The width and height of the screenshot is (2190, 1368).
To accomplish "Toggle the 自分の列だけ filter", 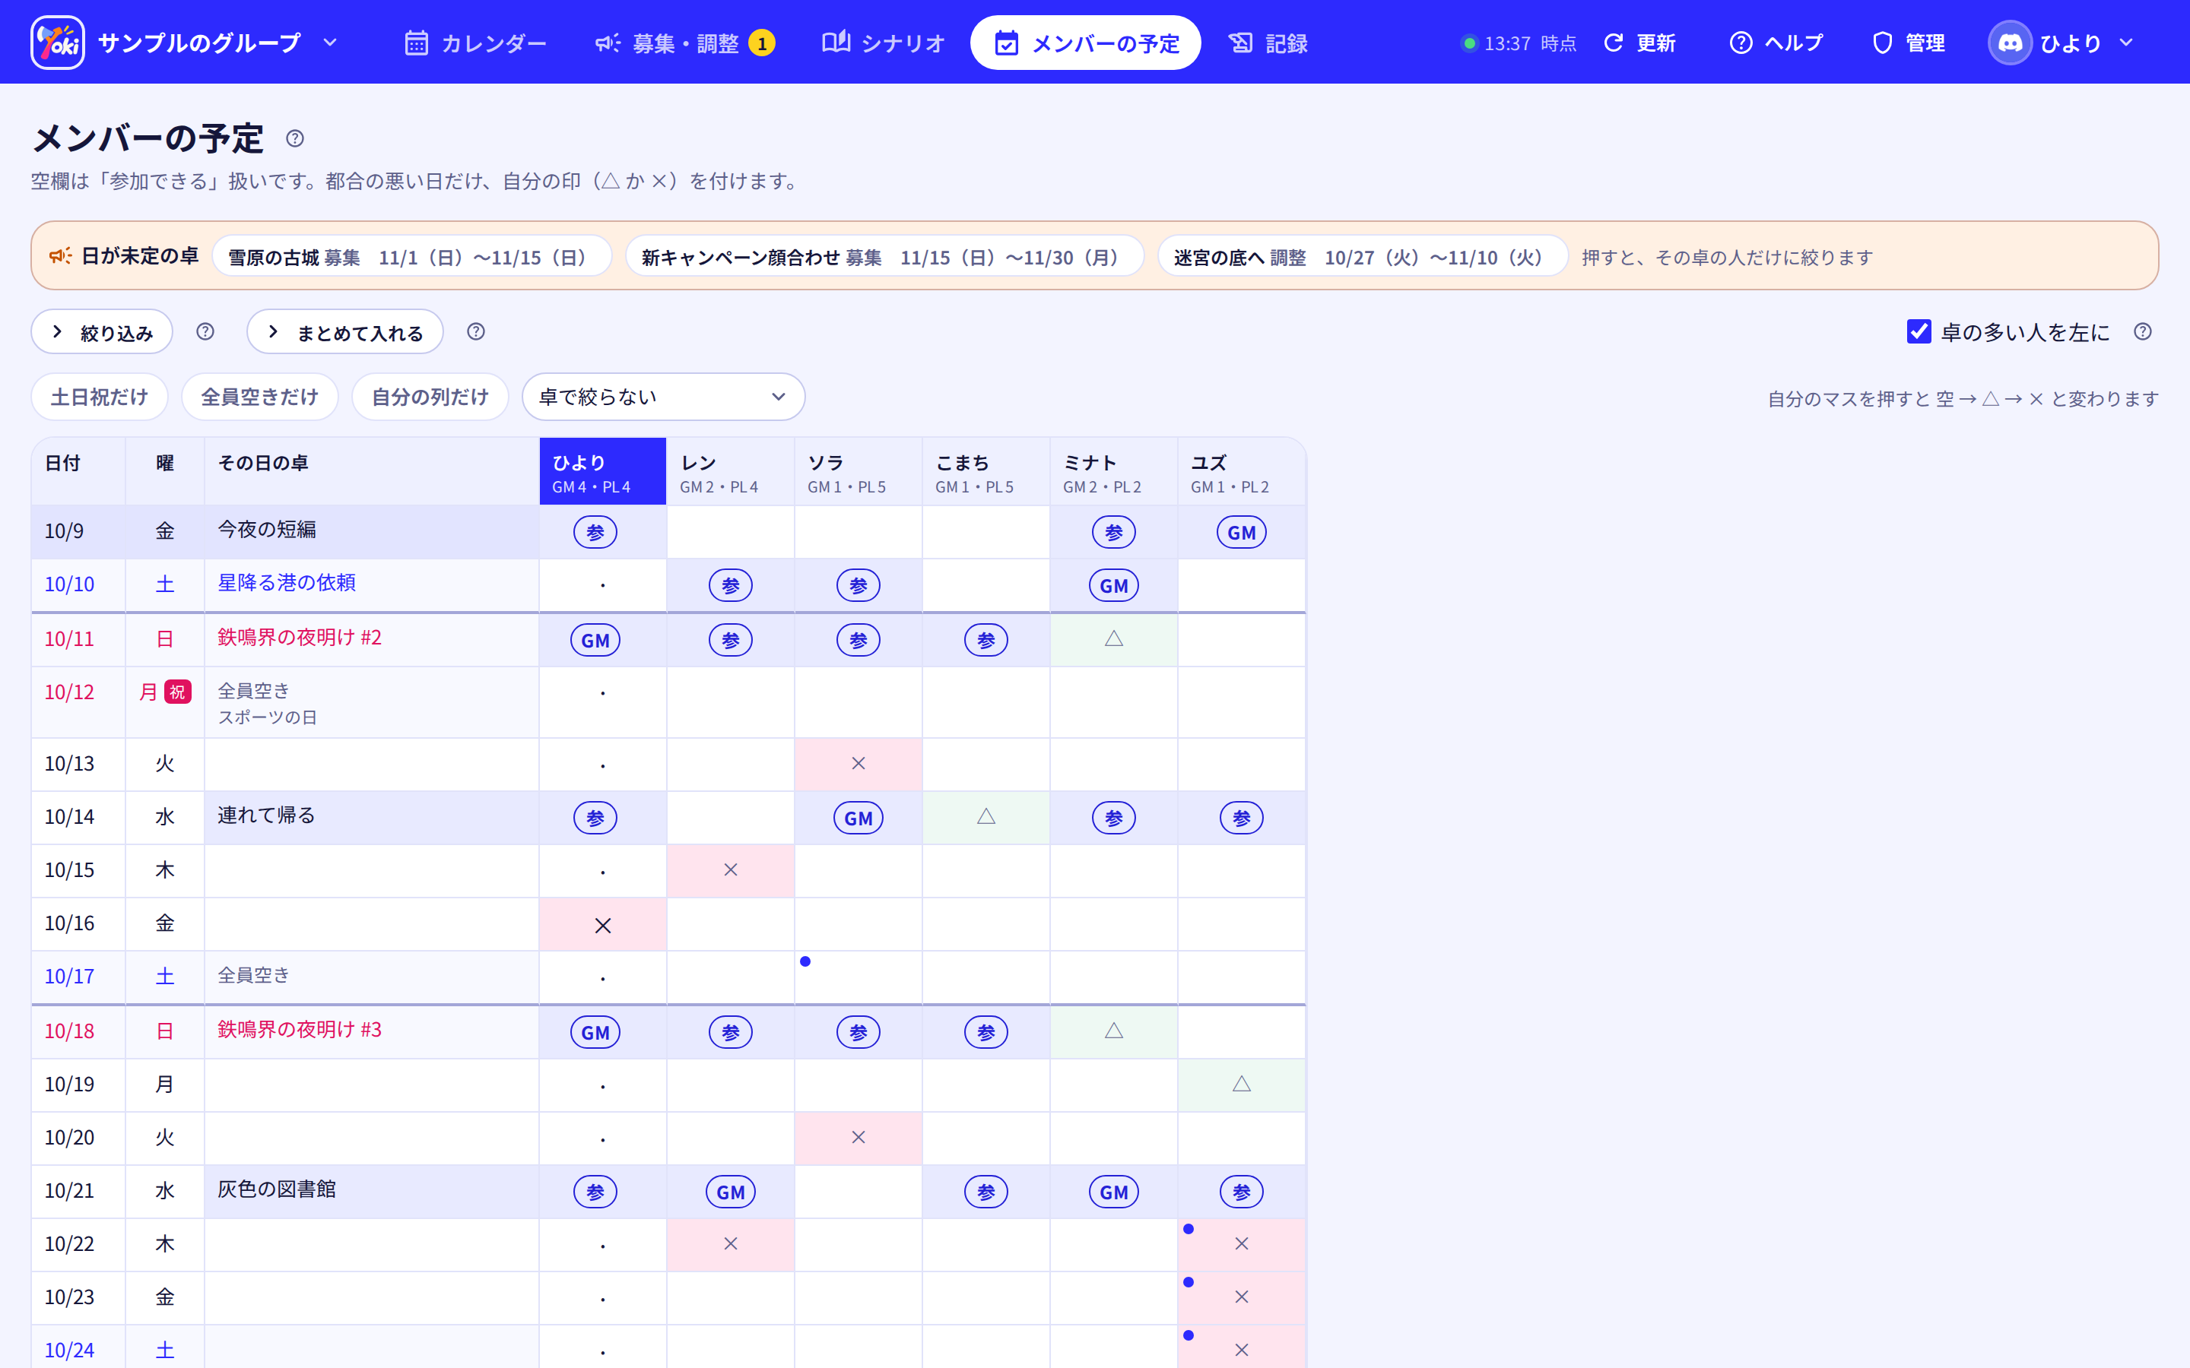I will (430, 396).
